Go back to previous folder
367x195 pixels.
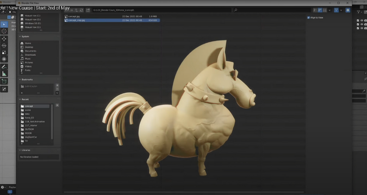coord(67,10)
